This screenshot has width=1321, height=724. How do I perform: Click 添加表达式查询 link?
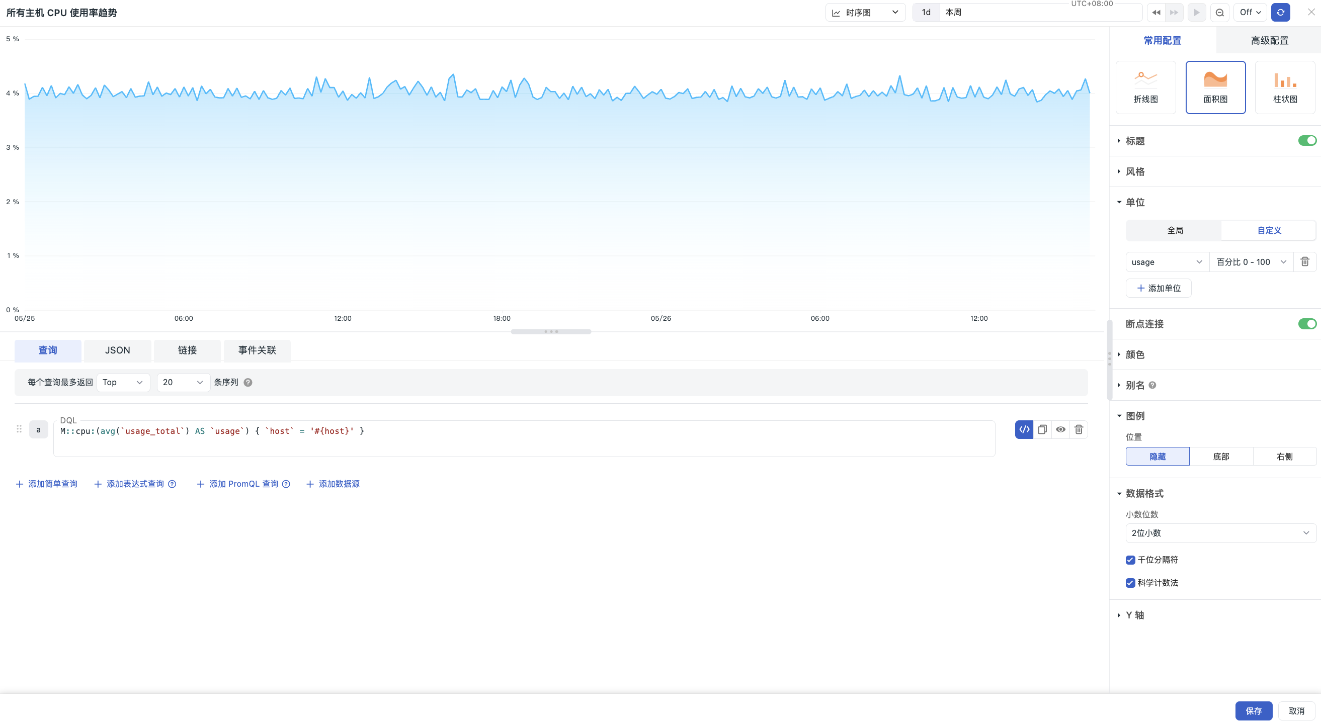point(129,484)
